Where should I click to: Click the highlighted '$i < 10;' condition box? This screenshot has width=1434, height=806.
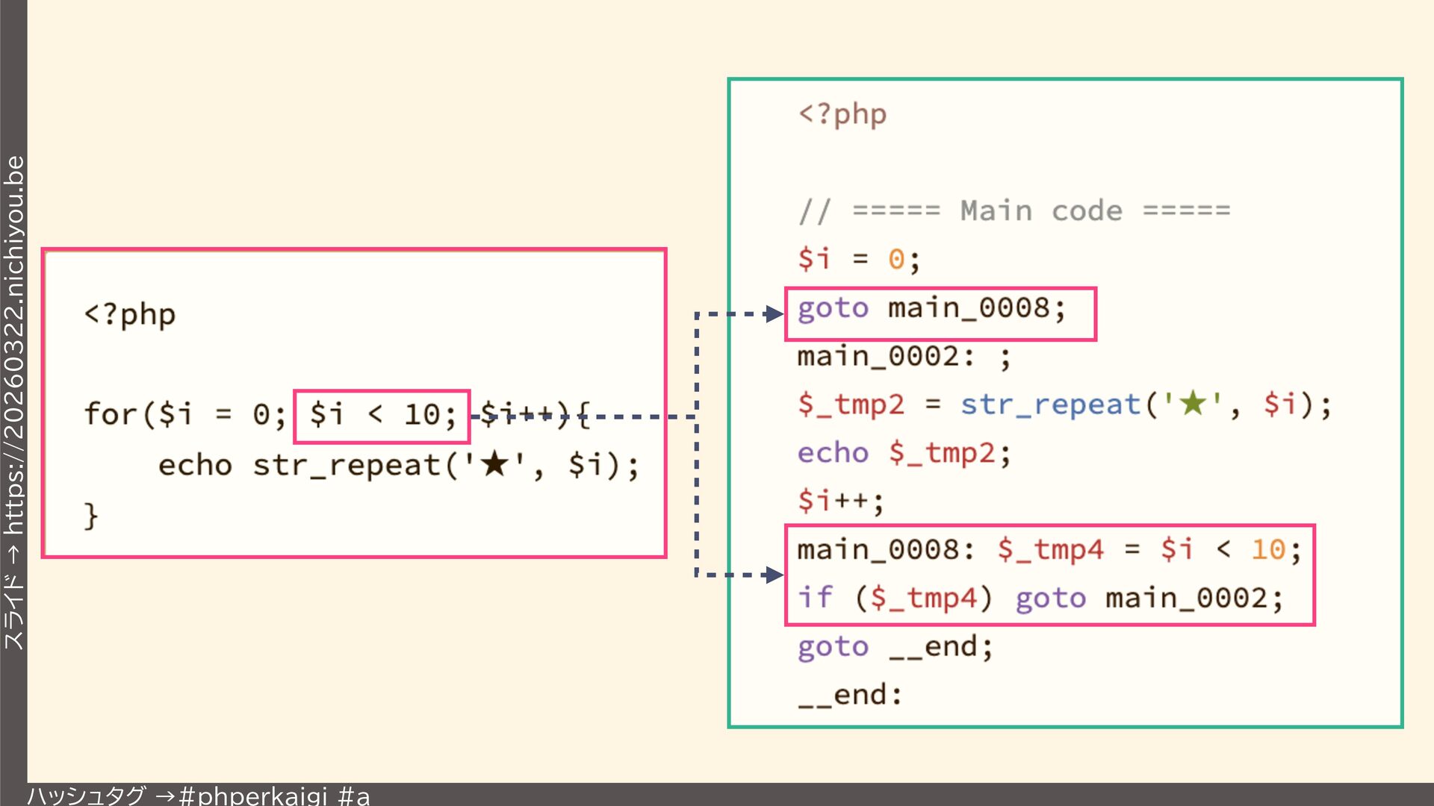pyautogui.click(x=382, y=416)
